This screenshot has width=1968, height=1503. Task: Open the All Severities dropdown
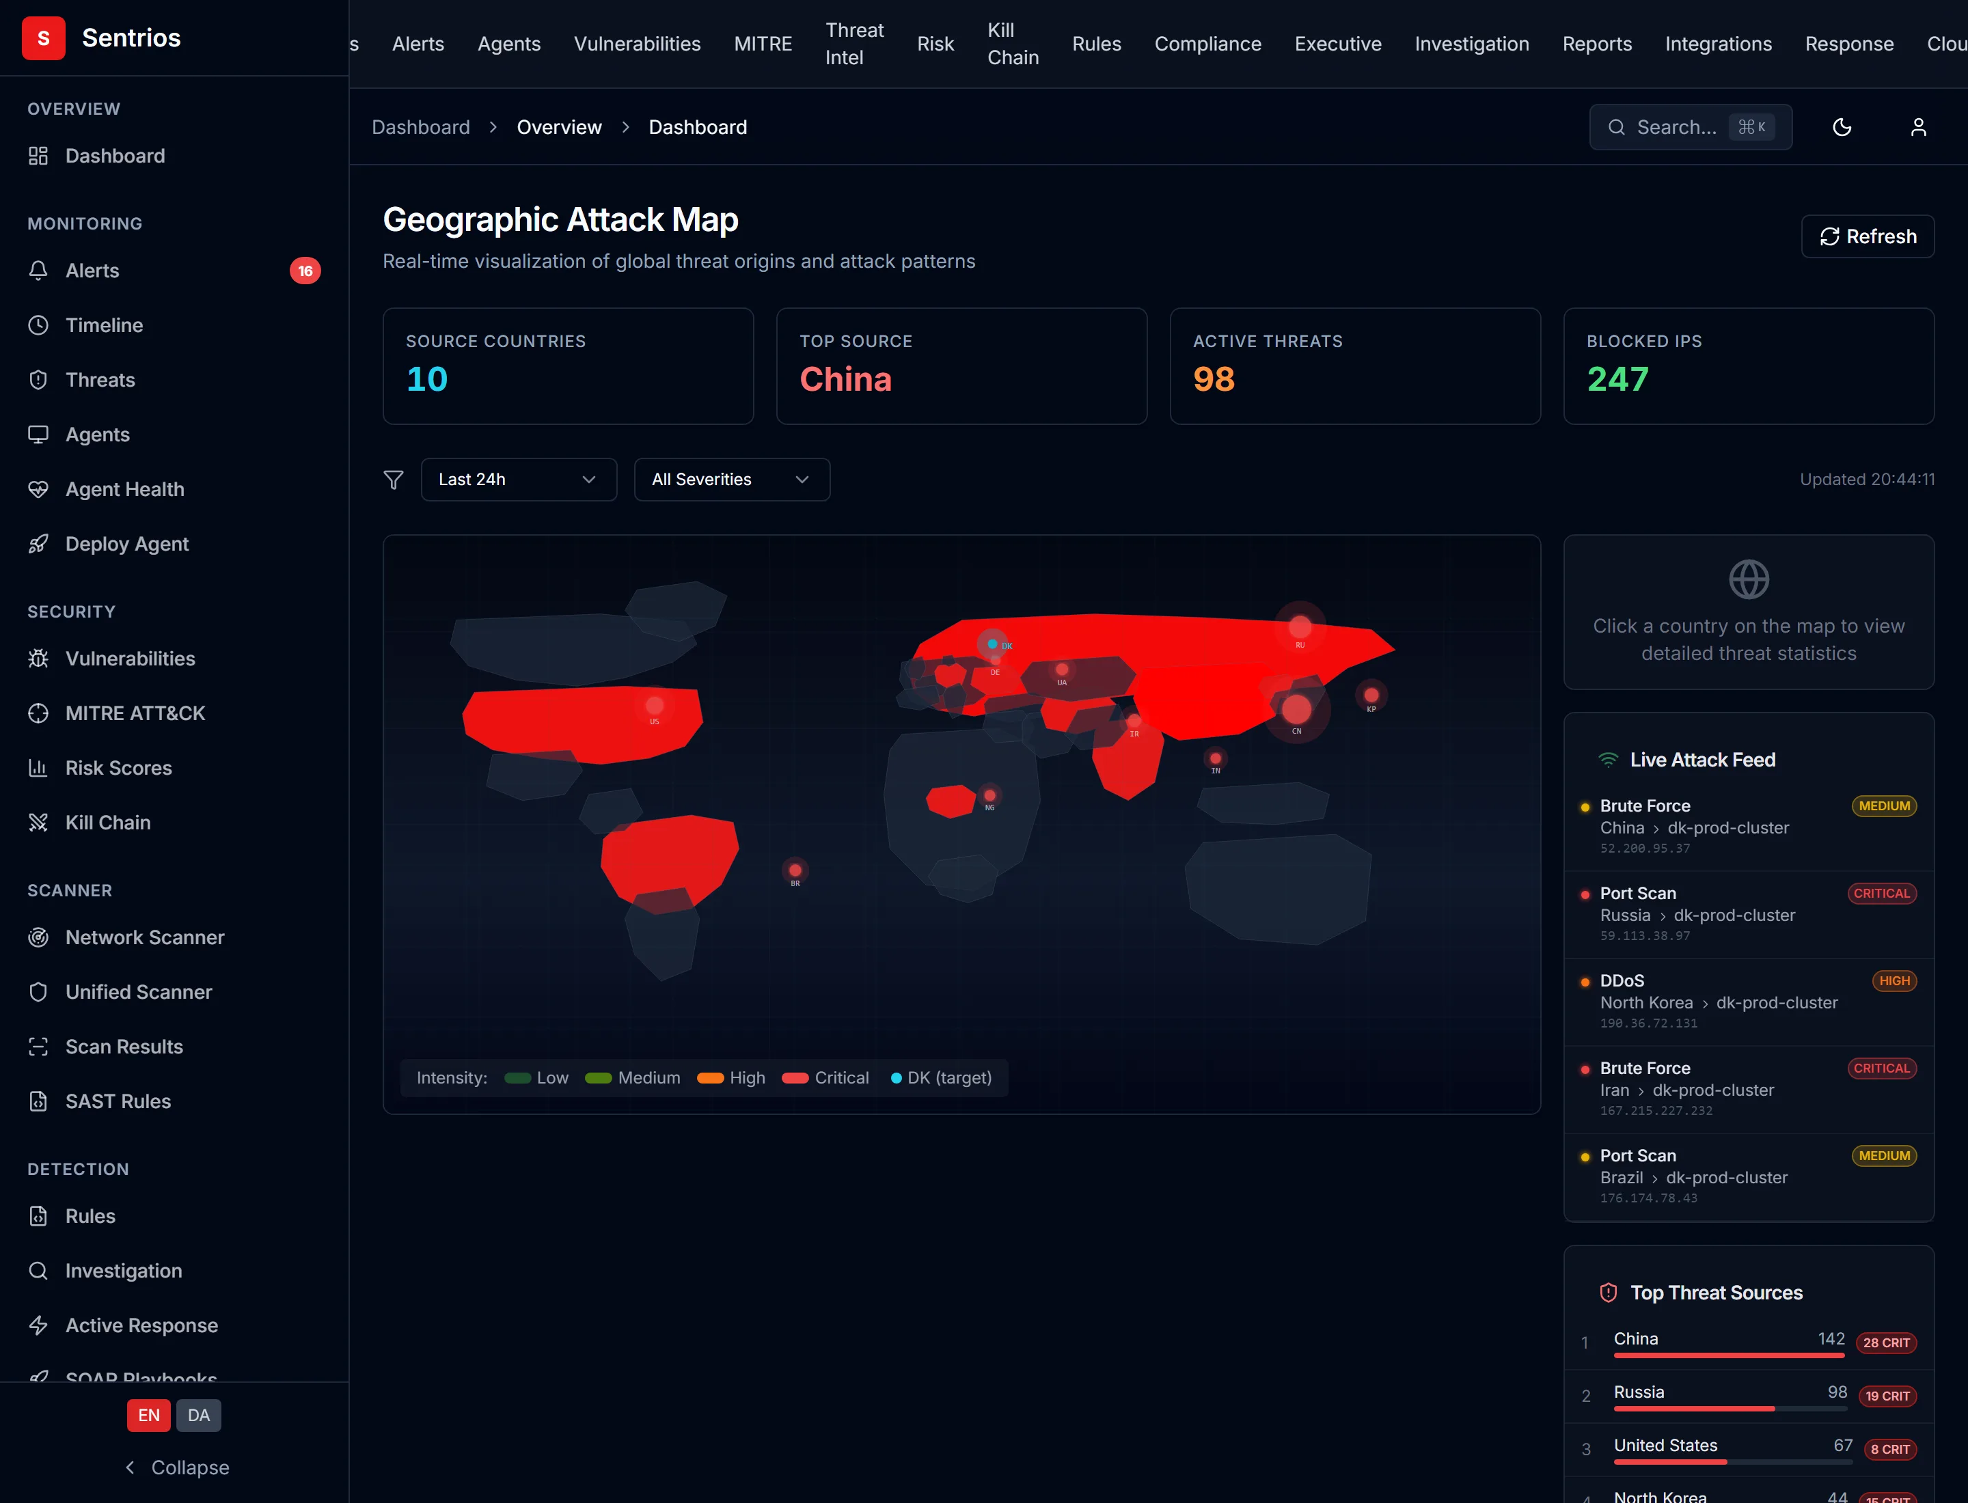(732, 480)
